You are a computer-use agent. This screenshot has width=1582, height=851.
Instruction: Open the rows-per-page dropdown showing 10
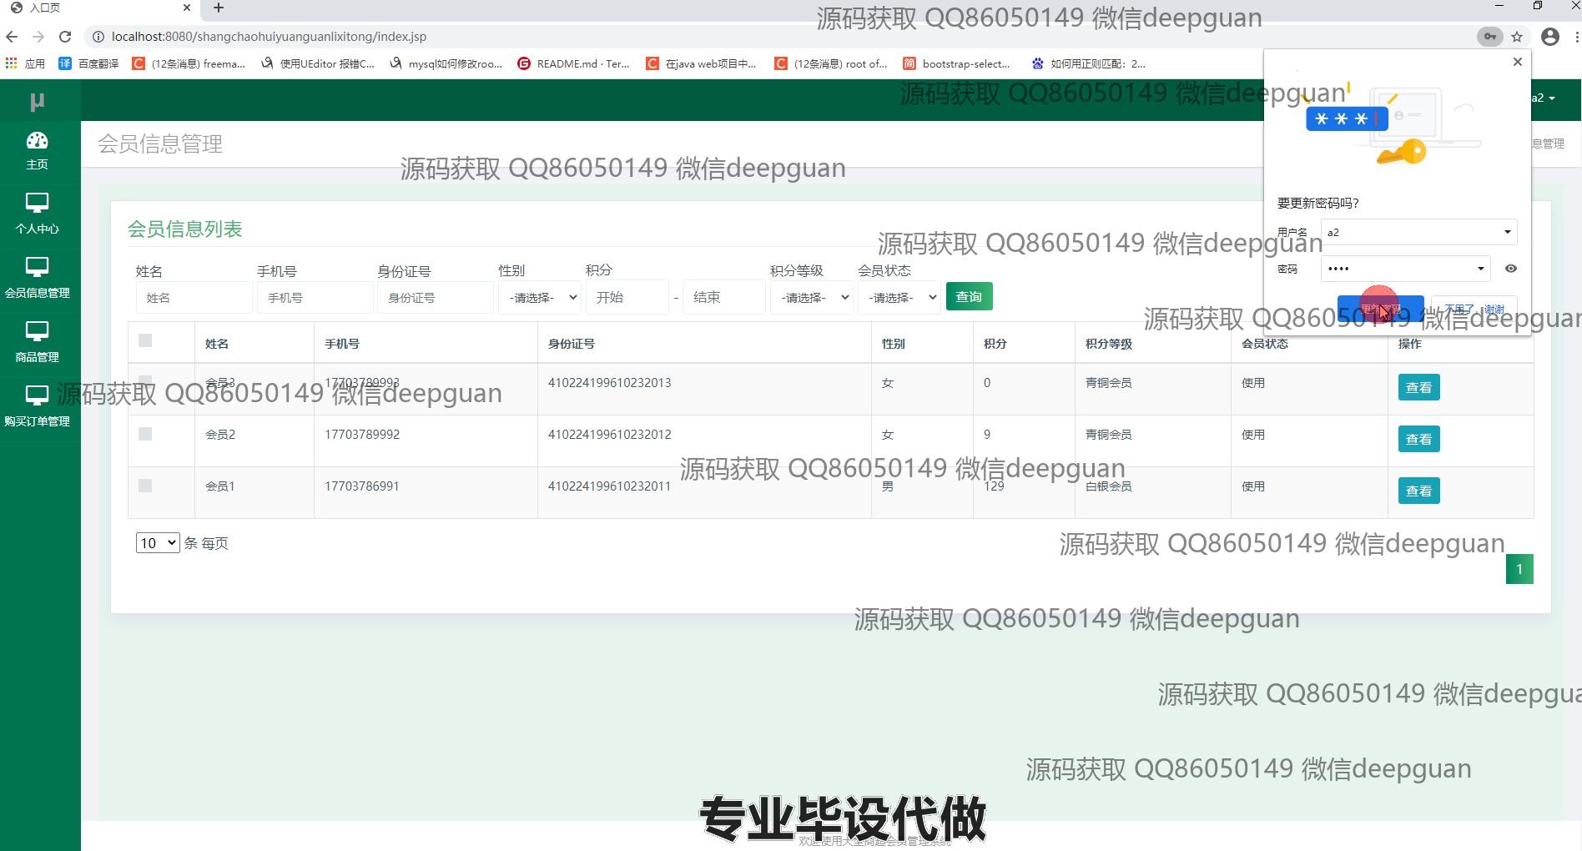(158, 543)
